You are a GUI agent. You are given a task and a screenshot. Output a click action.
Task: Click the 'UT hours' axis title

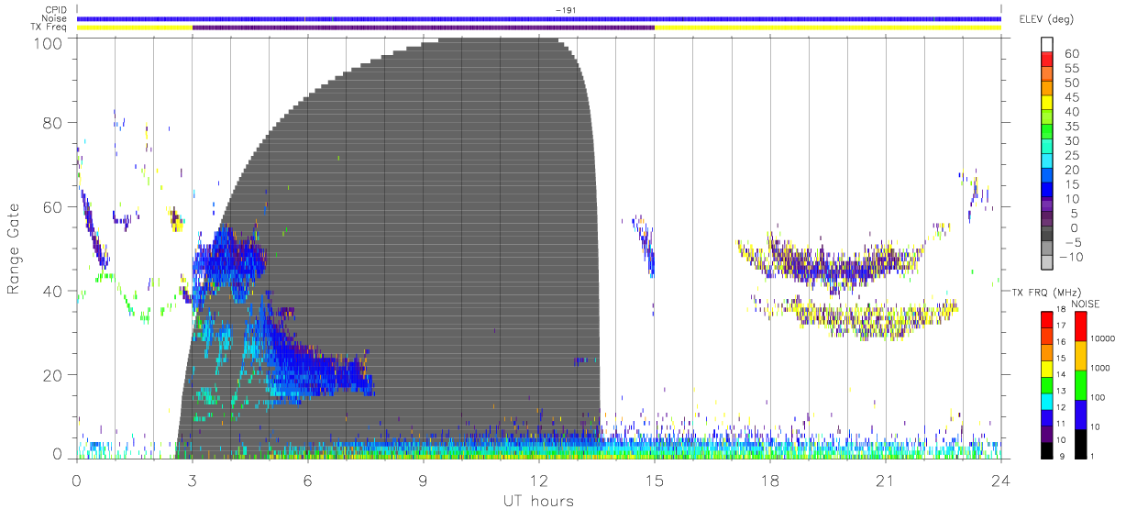537,501
